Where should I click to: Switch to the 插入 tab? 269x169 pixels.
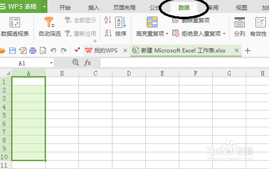pyautogui.click(x=94, y=8)
